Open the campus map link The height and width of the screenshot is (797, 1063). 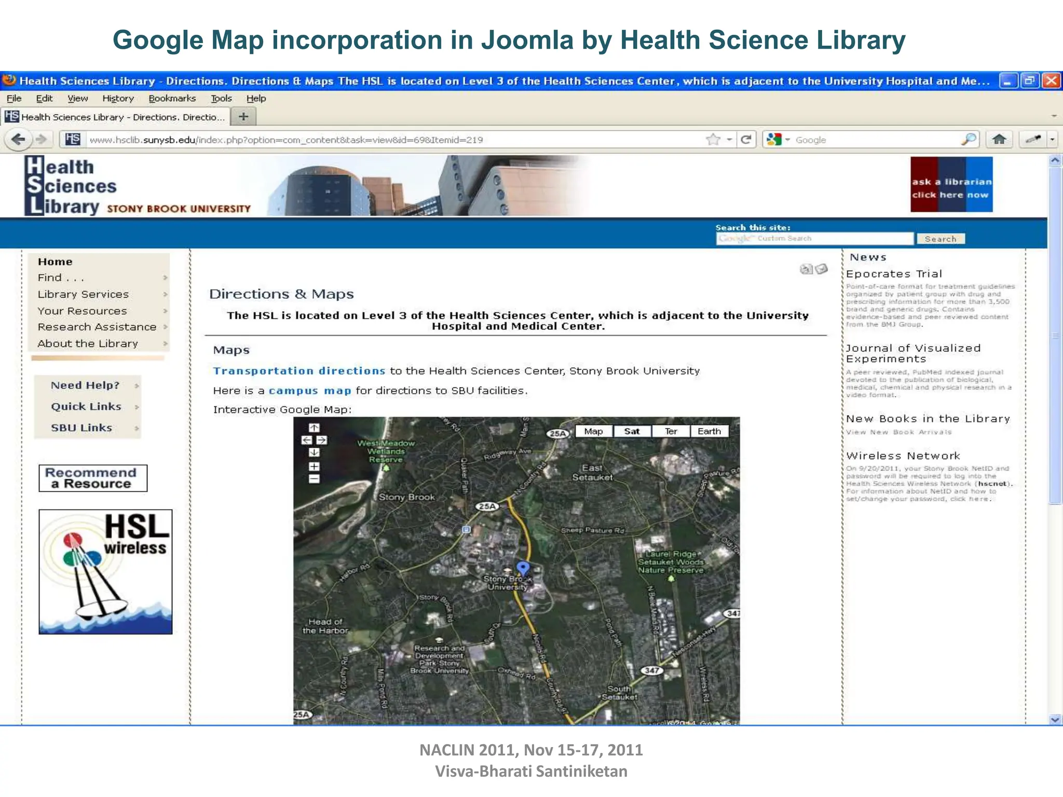tap(310, 390)
